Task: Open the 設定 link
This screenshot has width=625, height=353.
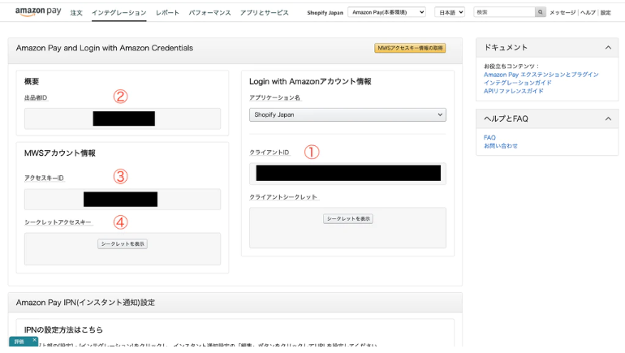Action: tap(606, 13)
